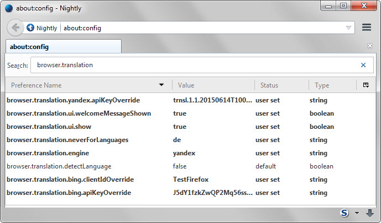
Task: Click the trnsl.1.1.20150614T100... value
Action: click(x=212, y=100)
